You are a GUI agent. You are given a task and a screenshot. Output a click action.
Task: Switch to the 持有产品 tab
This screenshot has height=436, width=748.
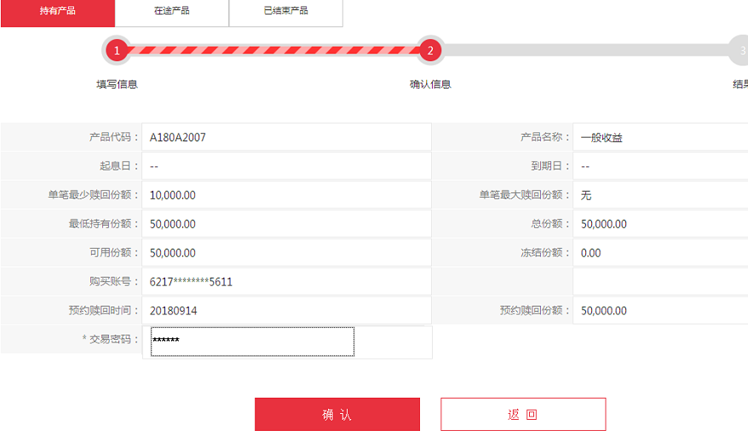coord(58,13)
